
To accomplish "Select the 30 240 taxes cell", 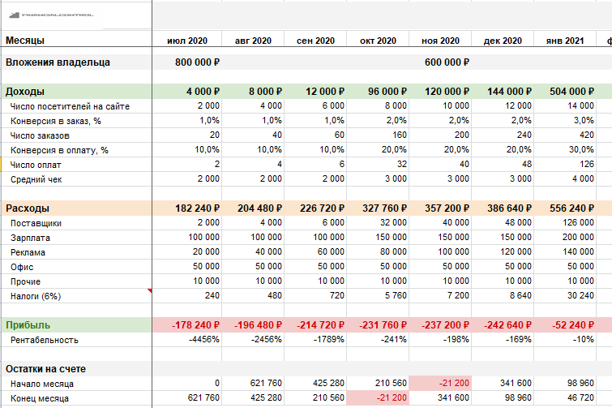I will click(565, 295).
